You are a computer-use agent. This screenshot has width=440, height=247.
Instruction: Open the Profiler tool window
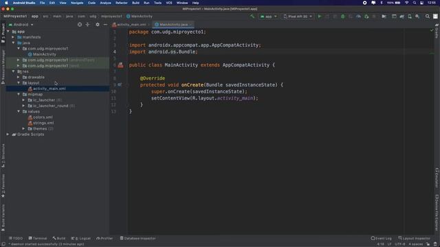104,238
